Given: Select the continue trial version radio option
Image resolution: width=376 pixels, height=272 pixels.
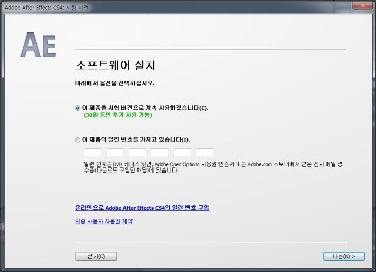Looking at the screenshot, I should tap(77, 108).
